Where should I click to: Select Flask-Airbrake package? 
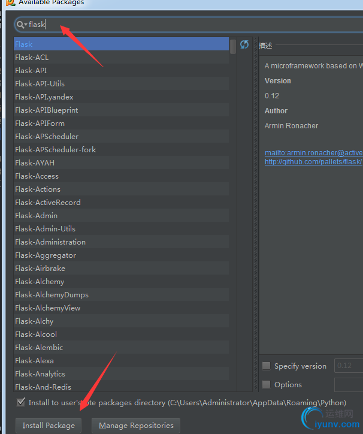pyautogui.click(x=121, y=269)
